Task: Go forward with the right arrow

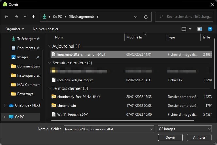Action: coord(16,17)
